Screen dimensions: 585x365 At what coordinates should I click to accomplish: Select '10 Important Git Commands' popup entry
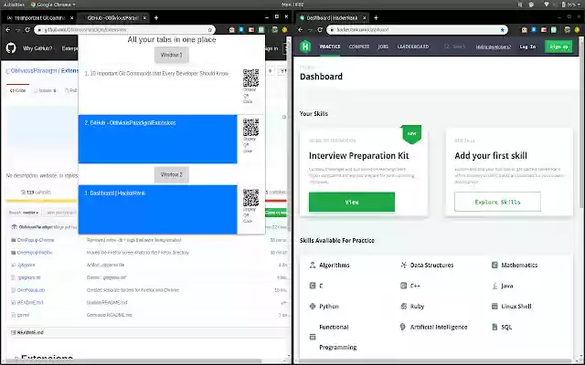(157, 90)
